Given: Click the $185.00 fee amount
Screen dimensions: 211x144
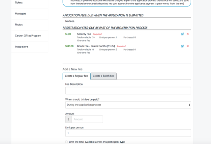Looking at the screenshot, I should pyautogui.click(x=69, y=46).
